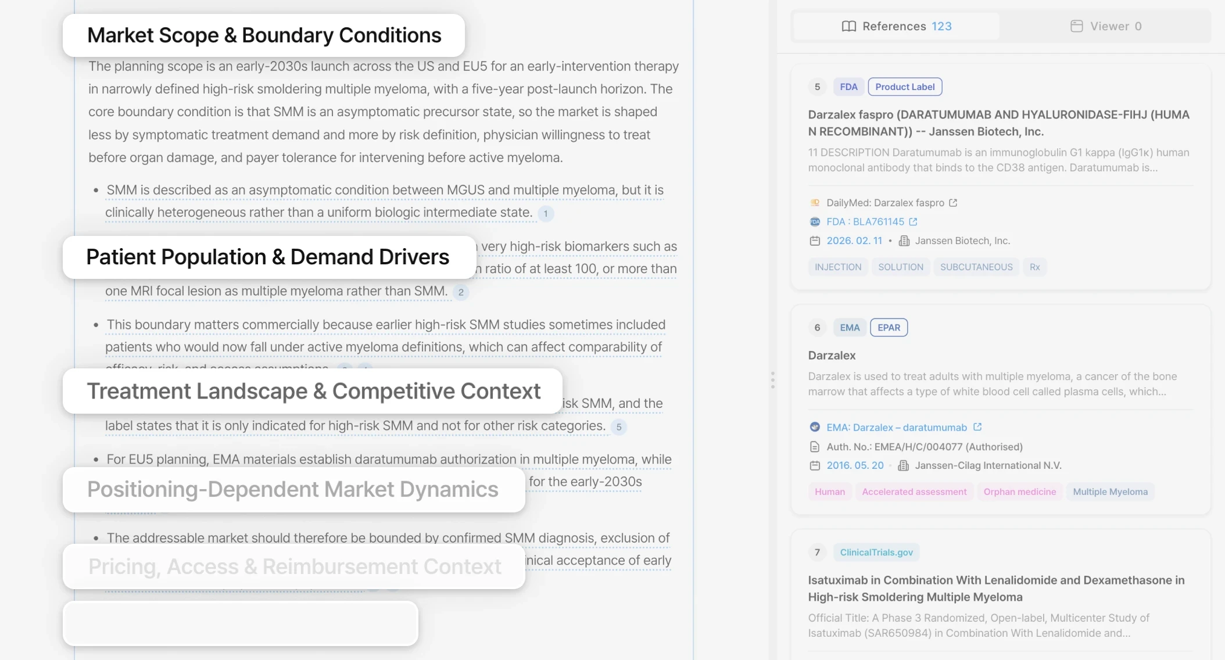Click the EPAR tag
Image resolution: width=1225 pixels, height=660 pixels.
(889, 328)
